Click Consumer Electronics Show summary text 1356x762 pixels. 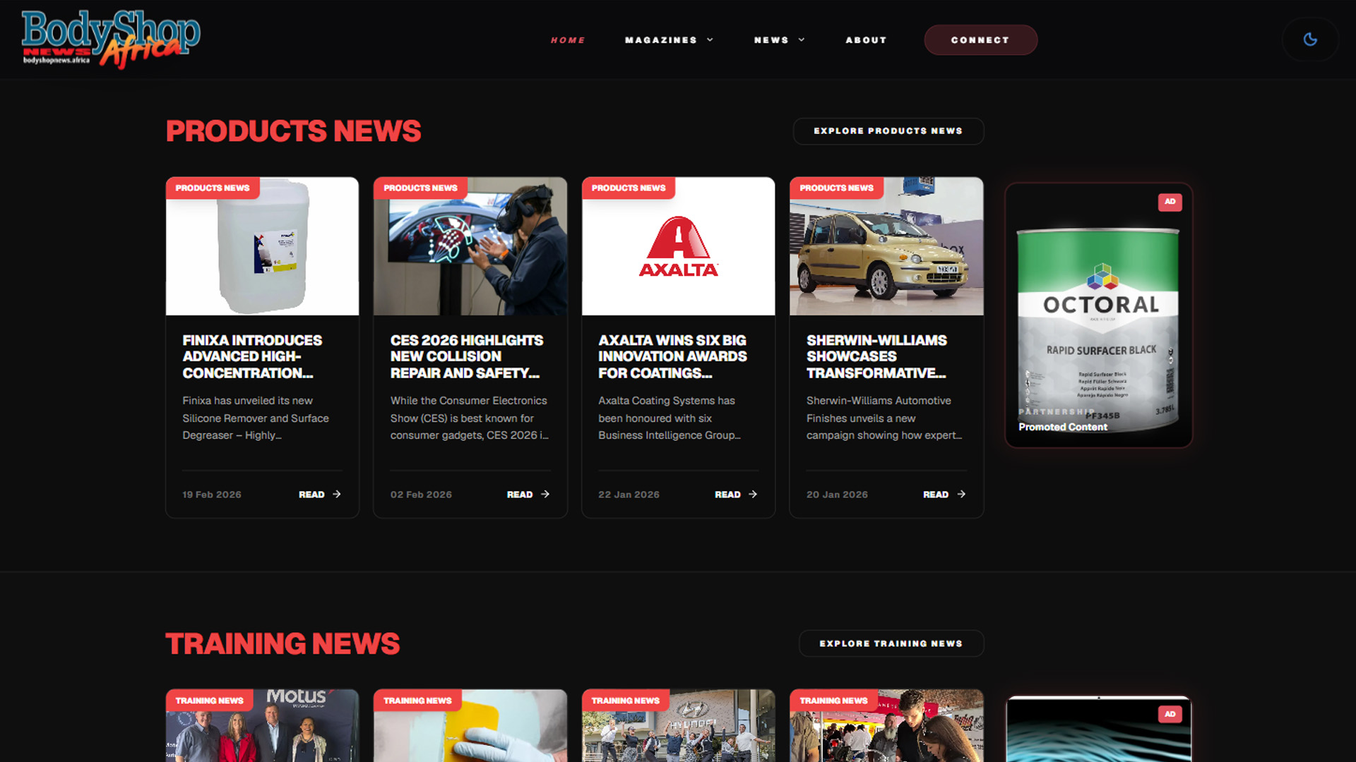[470, 418]
